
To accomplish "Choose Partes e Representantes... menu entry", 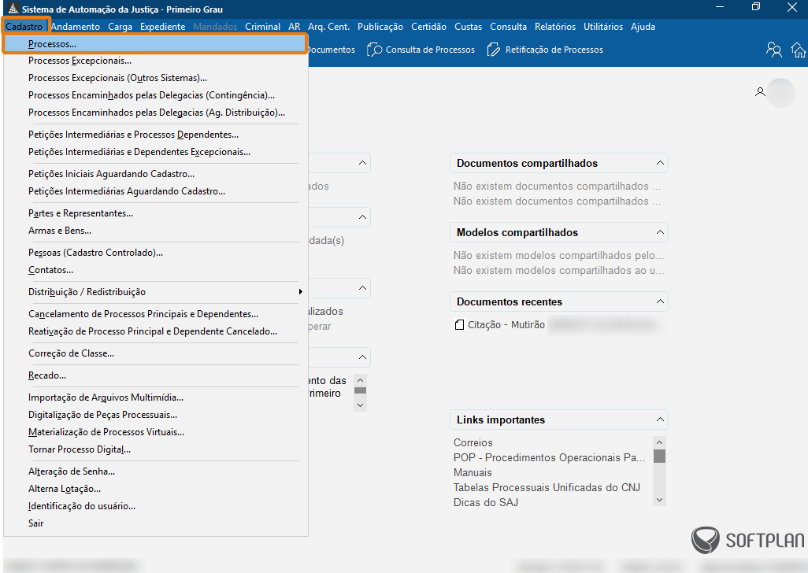I will tap(80, 213).
